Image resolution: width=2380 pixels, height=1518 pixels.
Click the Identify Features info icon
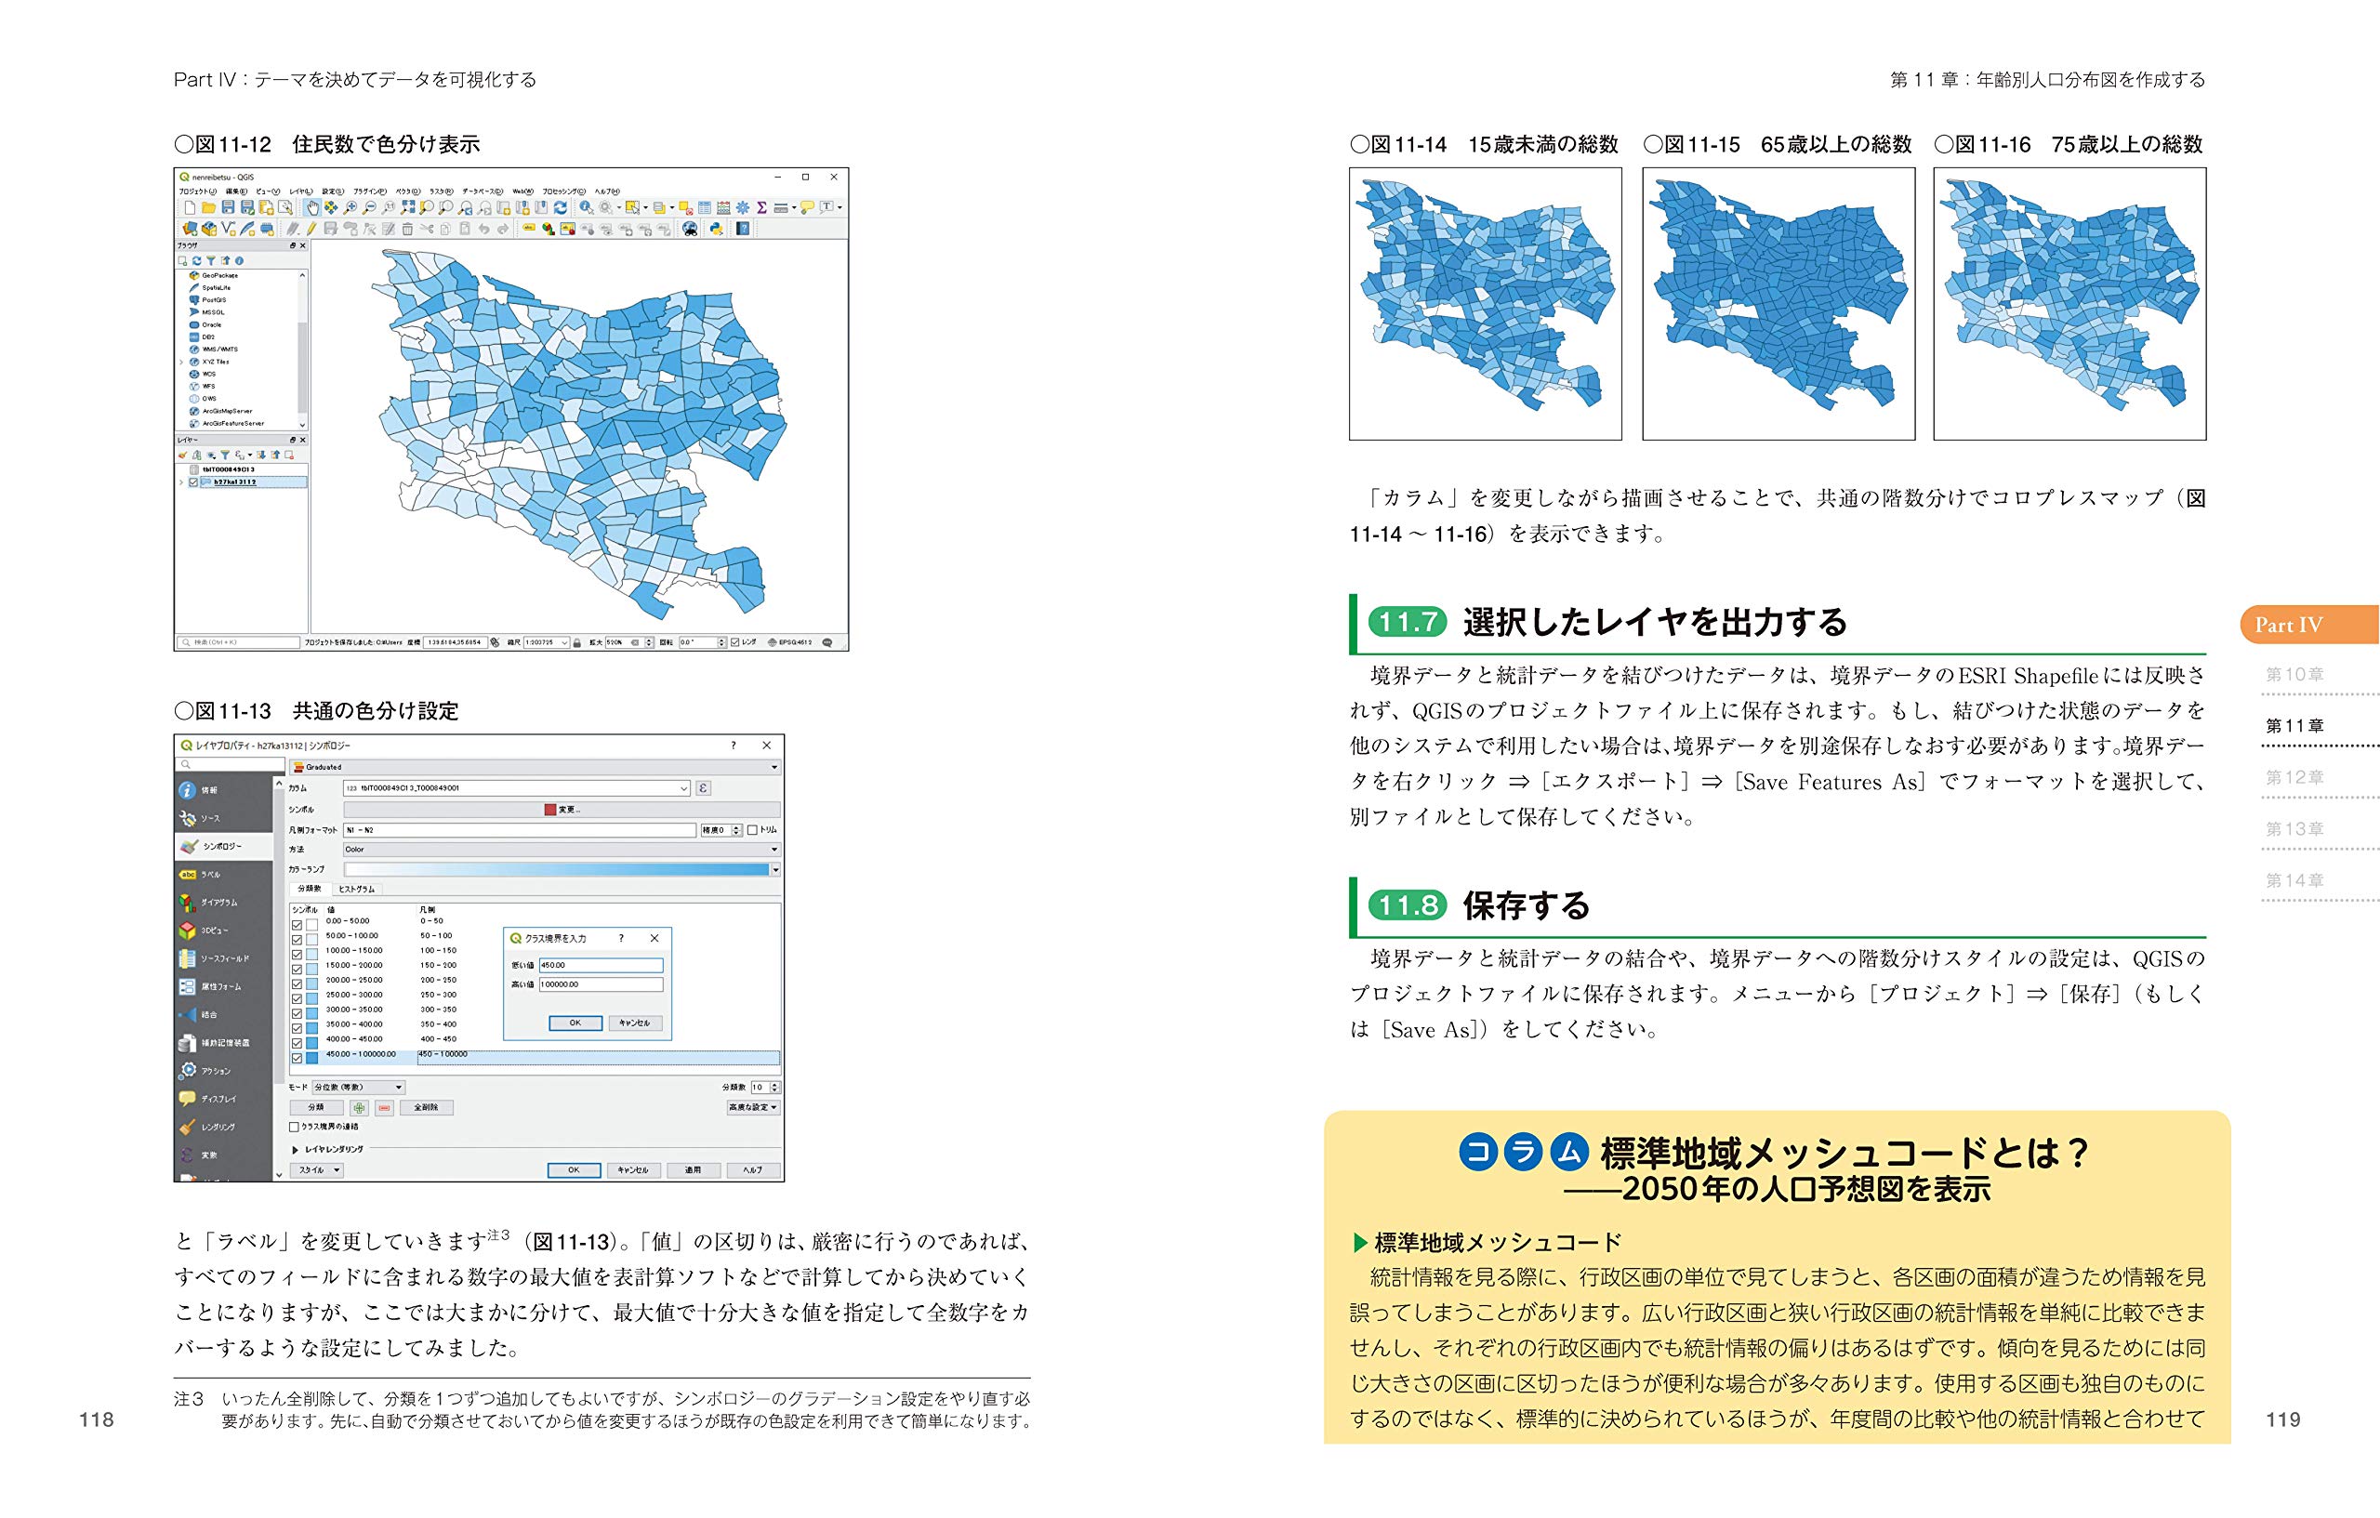point(586,208)
